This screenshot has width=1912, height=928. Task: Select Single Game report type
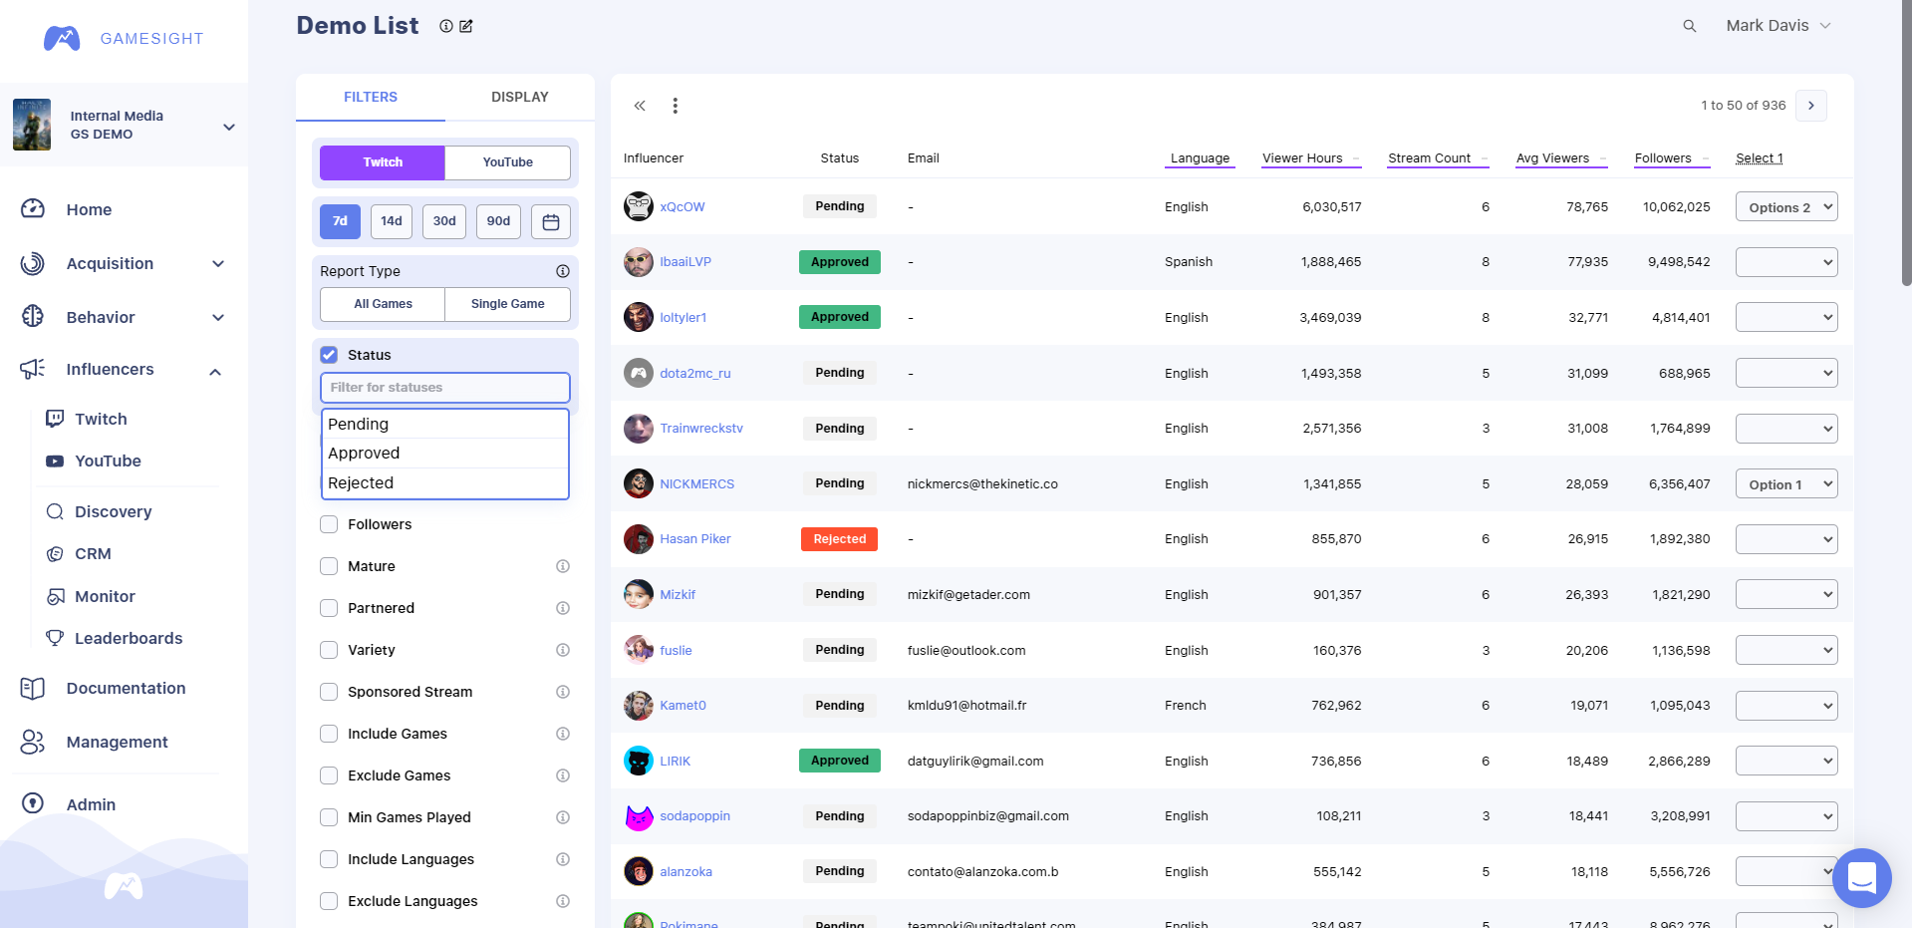pyautogui.click(x=508, y=304)
